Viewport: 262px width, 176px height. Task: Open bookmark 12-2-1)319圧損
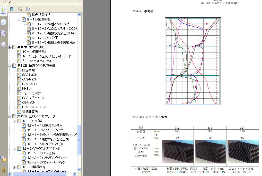[41, 153]
